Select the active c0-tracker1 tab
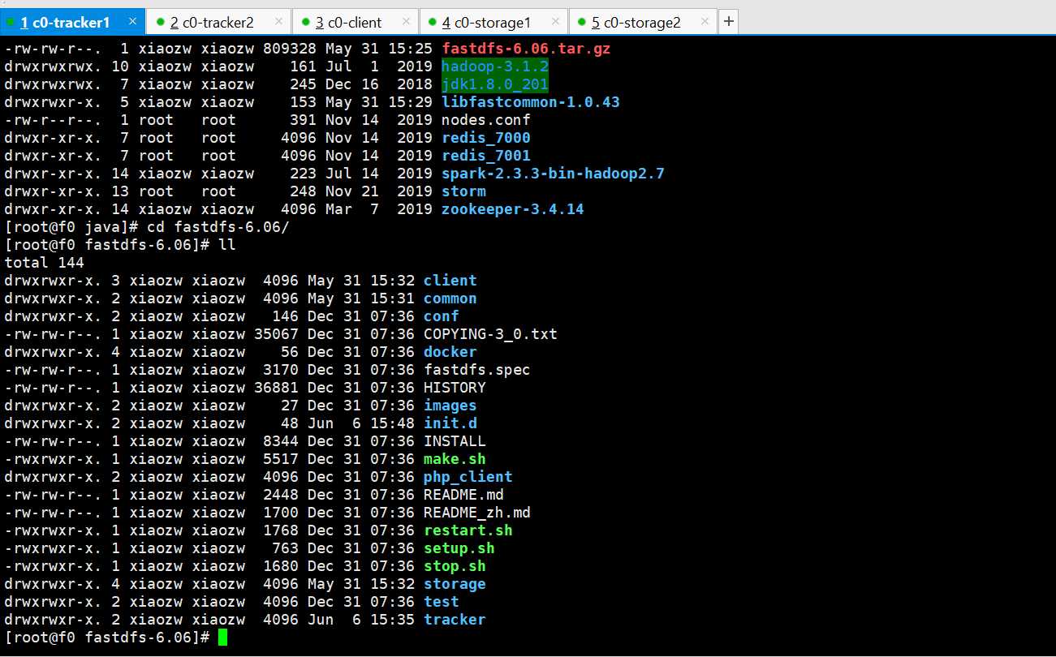1056x657 pixels. (73, 22)
